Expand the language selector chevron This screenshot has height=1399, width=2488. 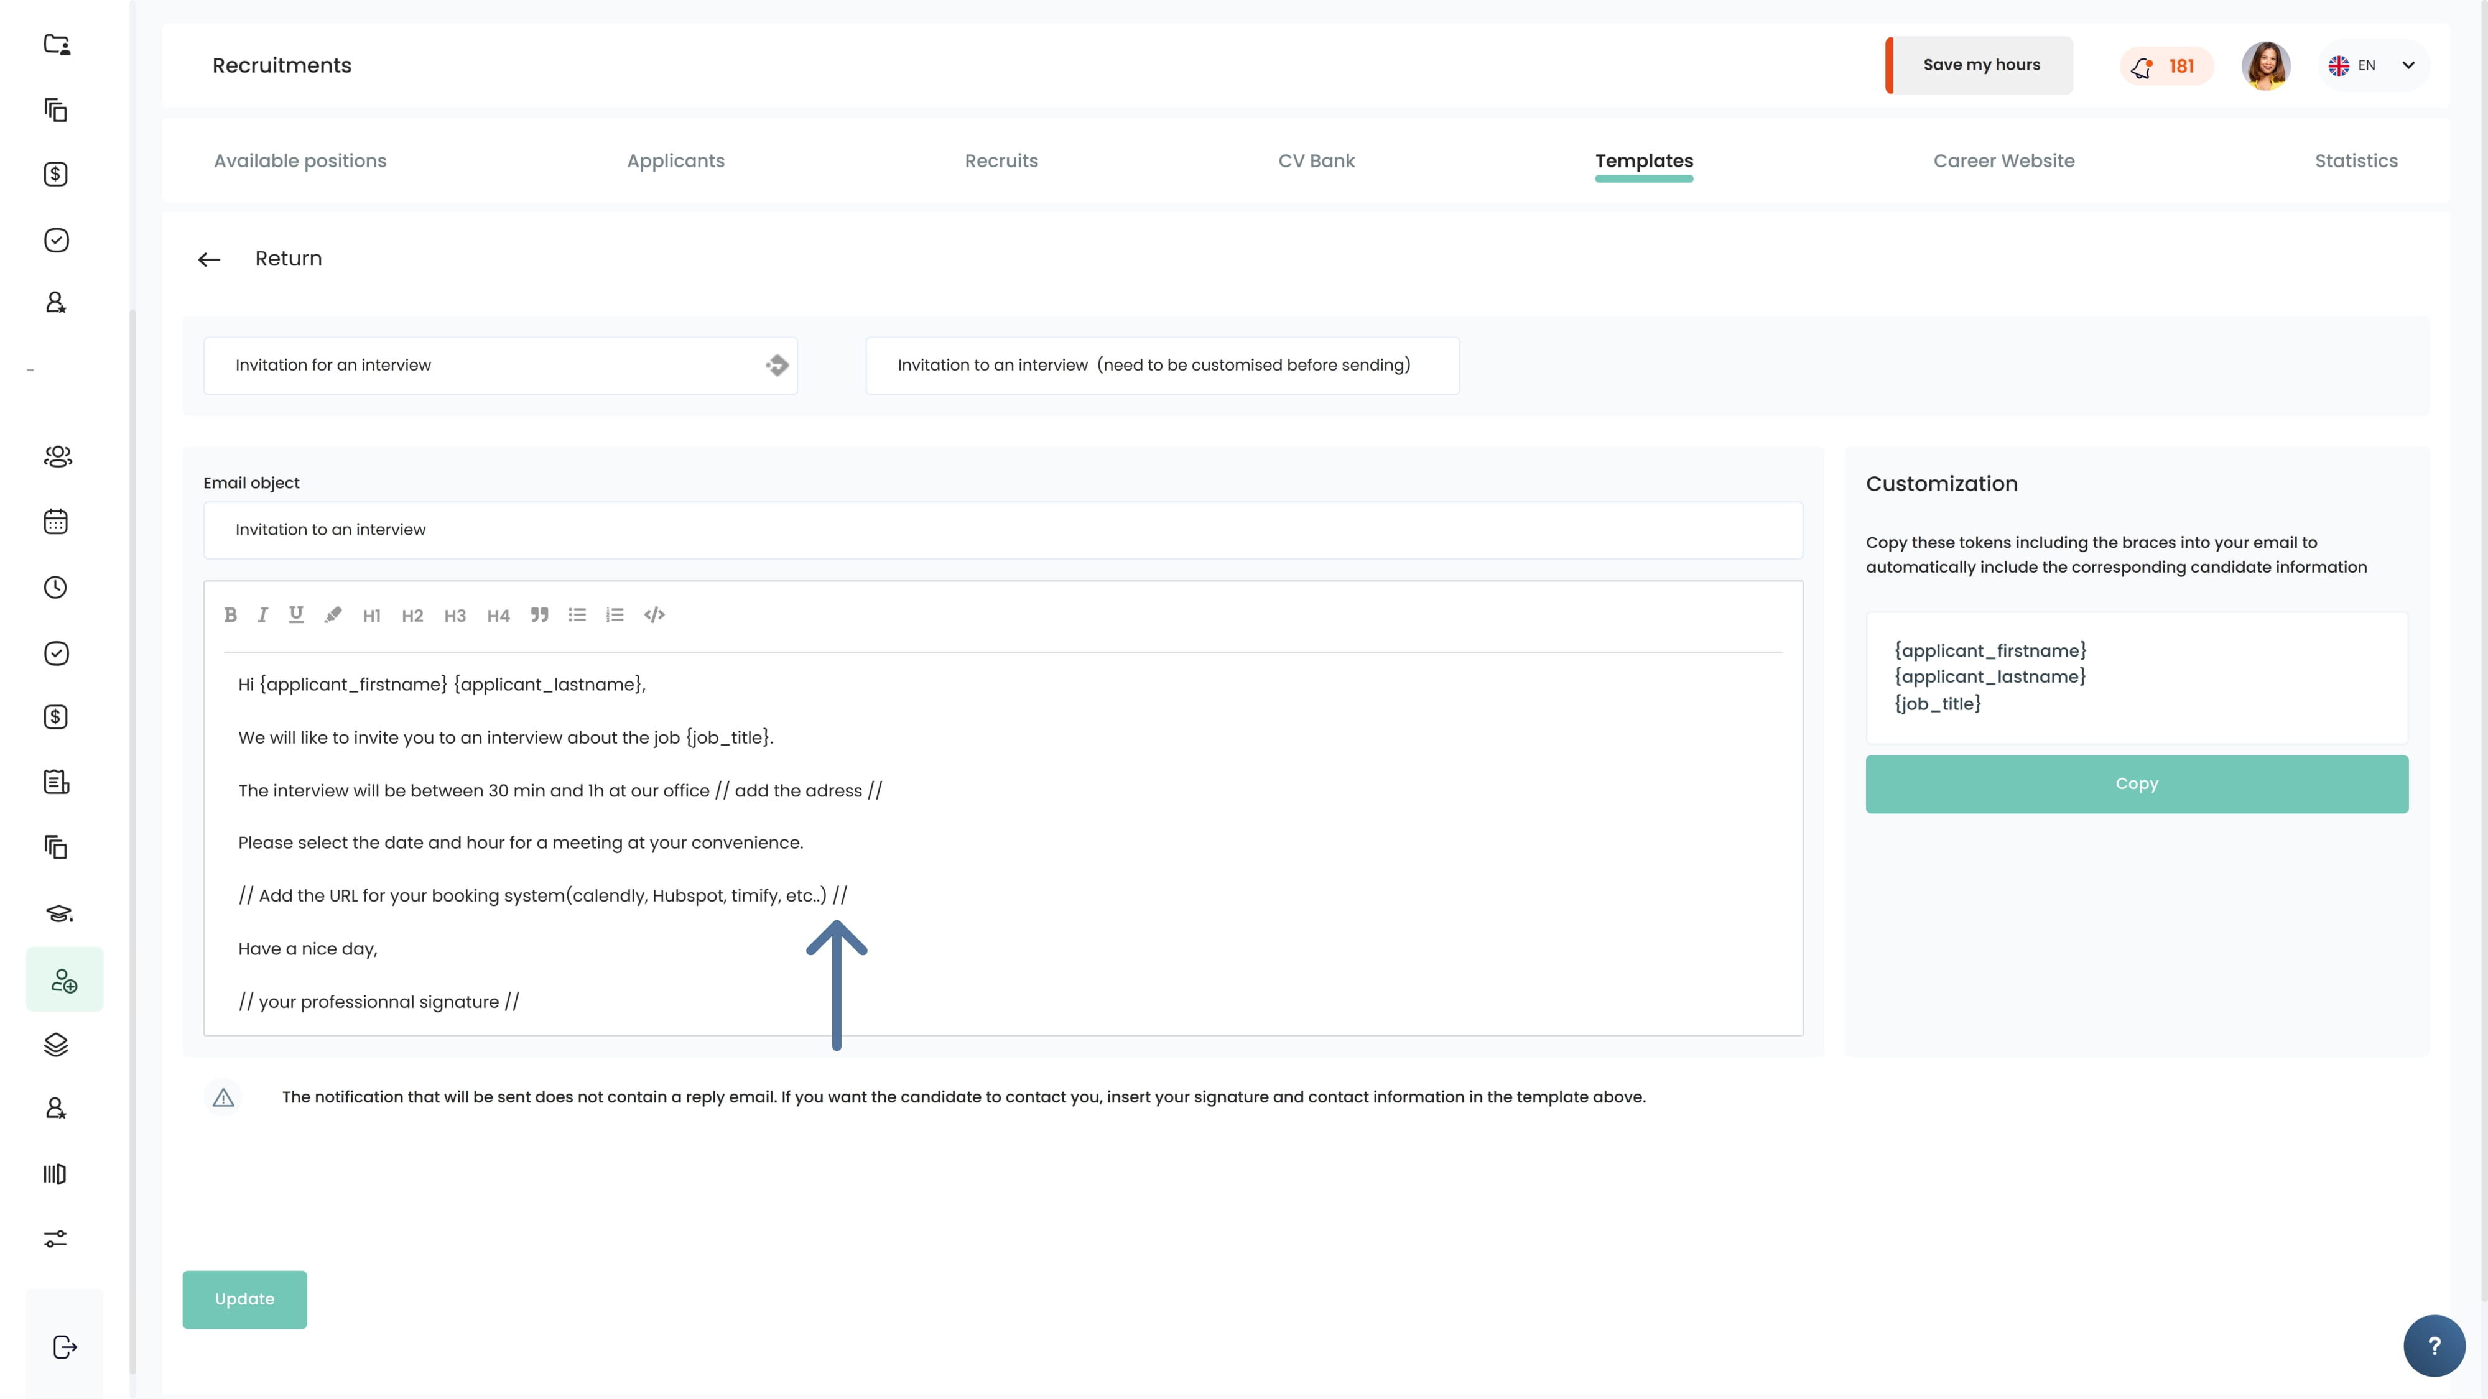2409,66
